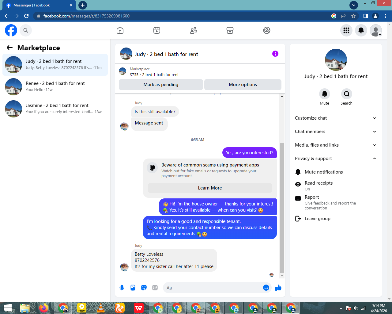Viewport: 392px width, 314px height.
Task: Go to the Home feed icon
Action: (120, 30)
